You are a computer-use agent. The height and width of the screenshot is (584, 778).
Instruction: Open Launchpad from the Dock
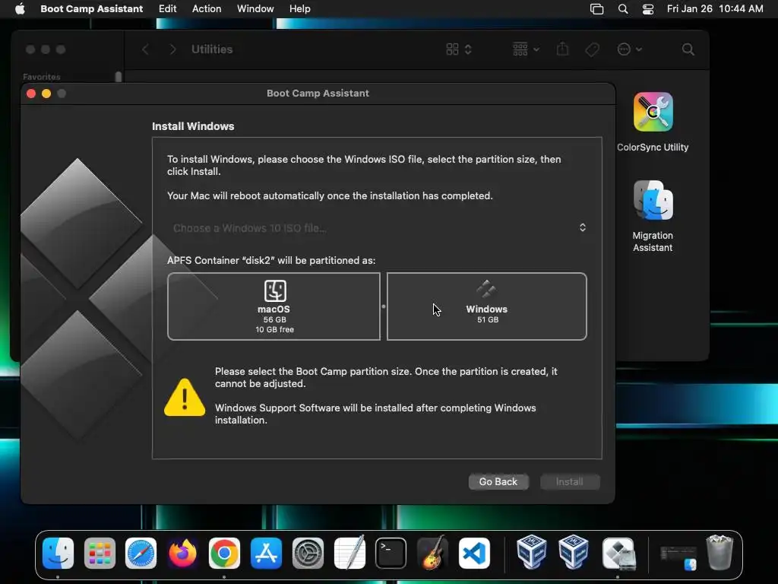coord(100,554)
